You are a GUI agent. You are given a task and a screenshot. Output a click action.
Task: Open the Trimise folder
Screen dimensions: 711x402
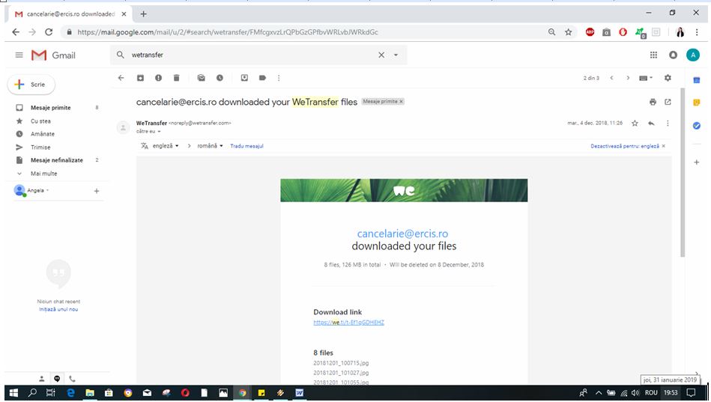pyautogui.click(x=40, y=147)
